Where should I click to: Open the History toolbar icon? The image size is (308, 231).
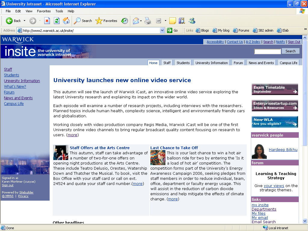pos(125,21)
